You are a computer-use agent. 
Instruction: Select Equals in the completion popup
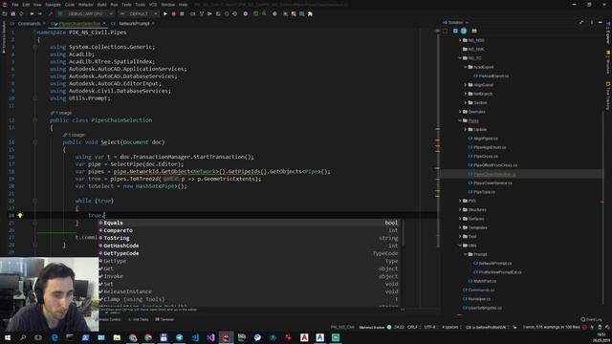click(x=250, y=223)
